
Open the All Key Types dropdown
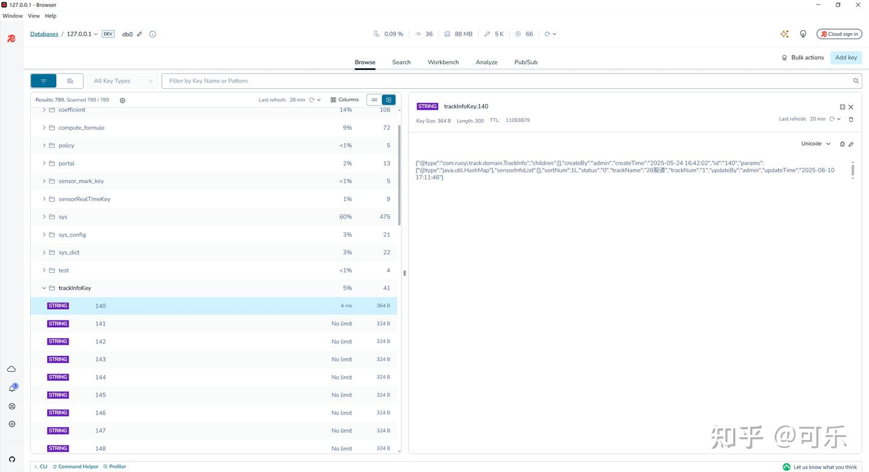point(123,81)
